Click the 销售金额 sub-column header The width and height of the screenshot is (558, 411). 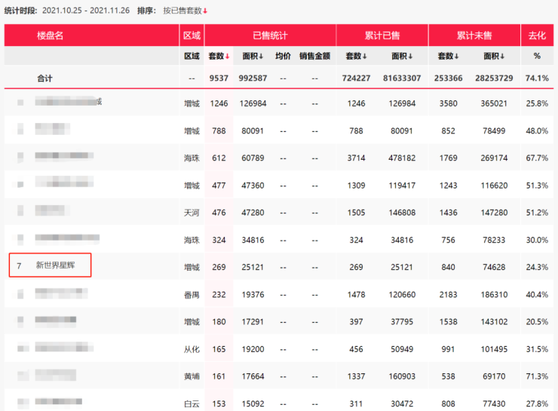(x=314, y=56)
